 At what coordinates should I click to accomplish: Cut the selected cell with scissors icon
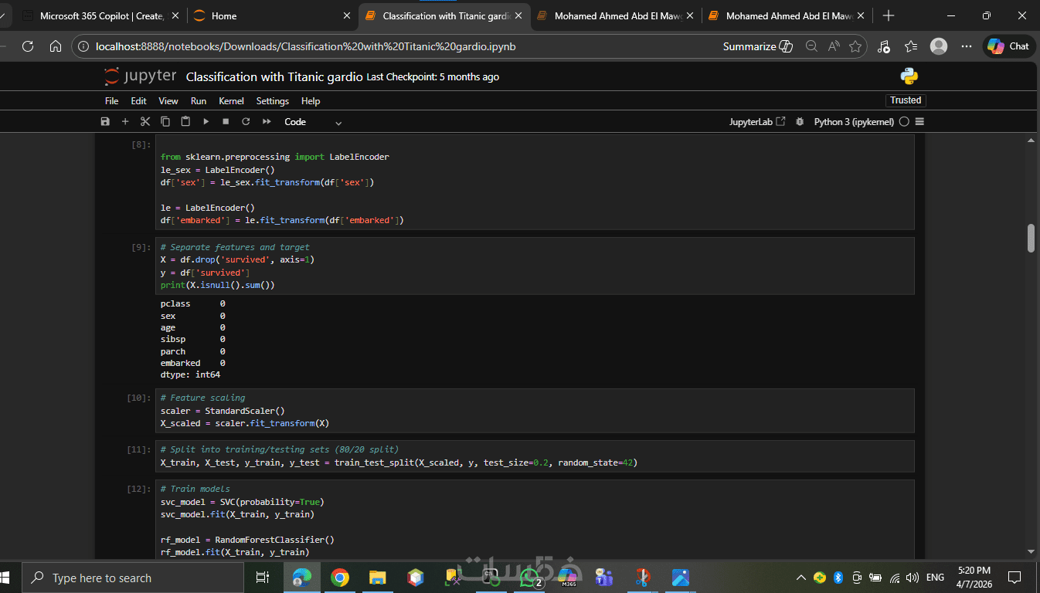(x=145, y=122)
